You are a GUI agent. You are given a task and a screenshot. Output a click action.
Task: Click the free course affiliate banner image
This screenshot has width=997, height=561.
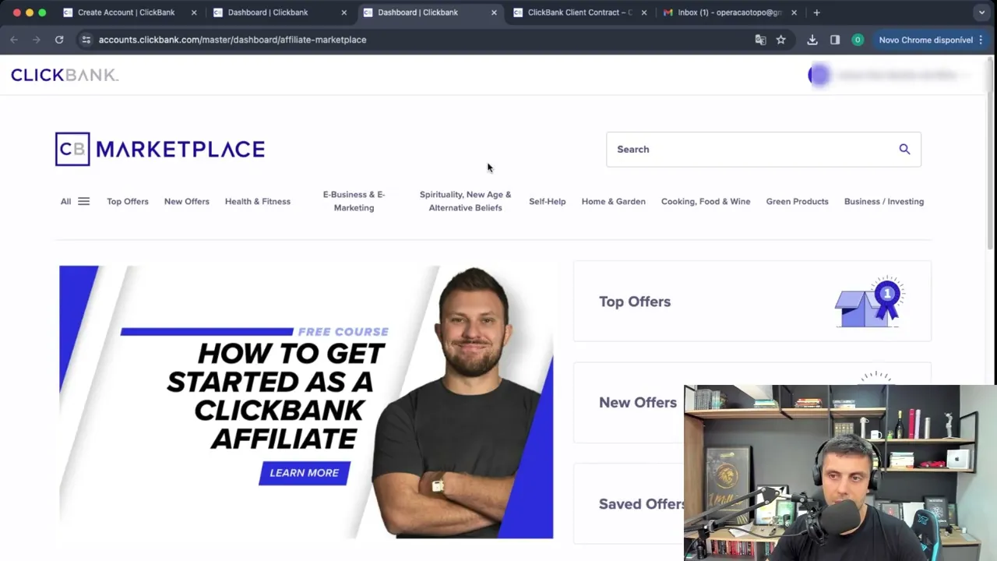(x=306, y=402)
